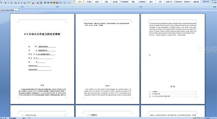Toggle bold formatting in the ribbon

tap(6, 3)
